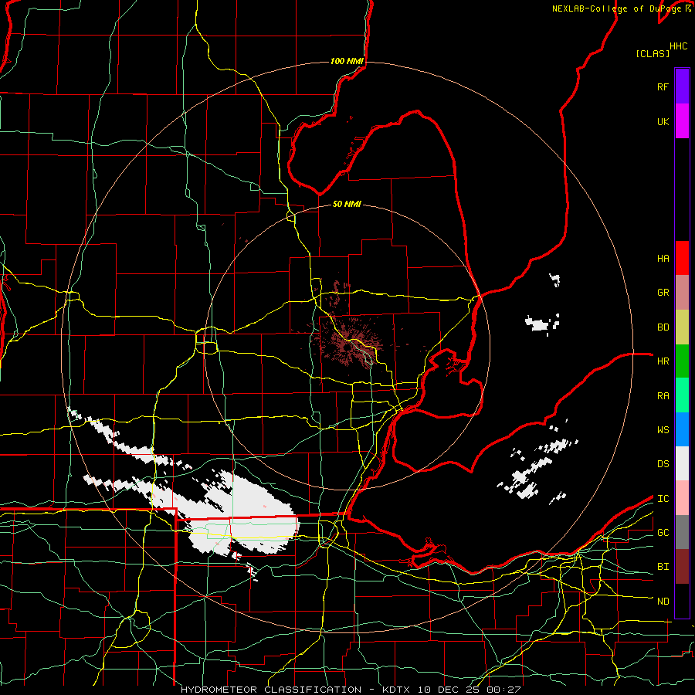The image size is (695, 695).
Task: Click the BI dark red legend swatch
Action: pyautogui.click(x=682, y=567)
